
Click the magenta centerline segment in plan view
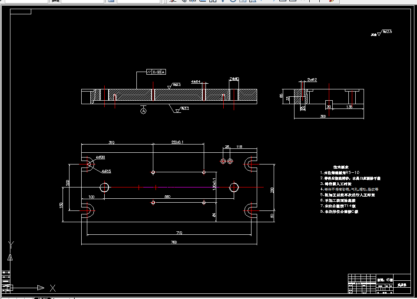click(181, 187)
